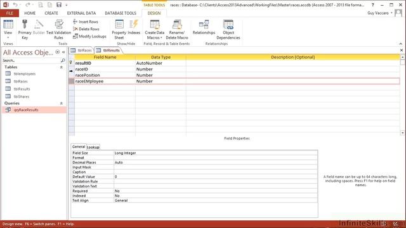Open the FILE tab
406x228 pixels.
coord(10,13)
